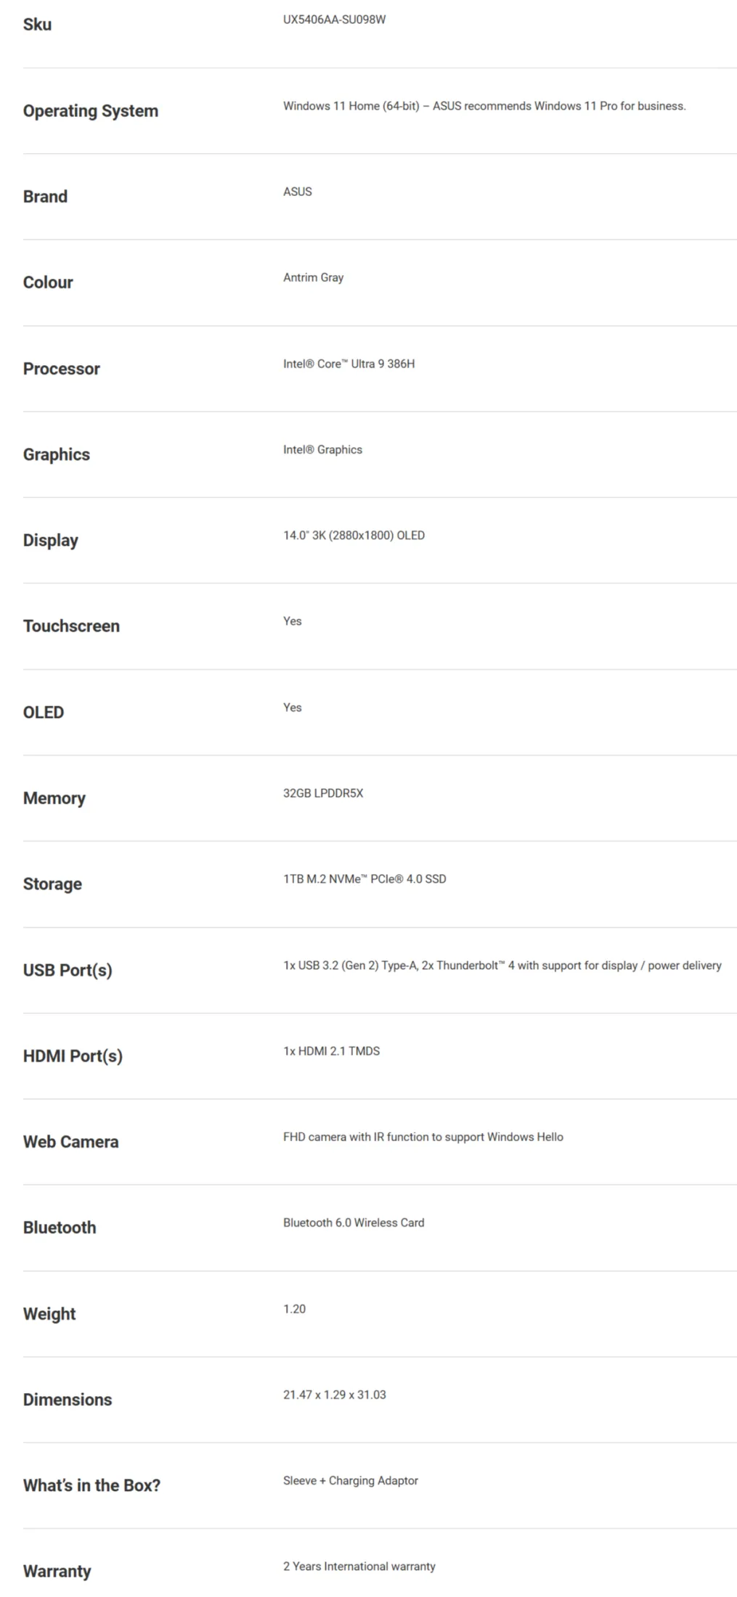Viewport: 737px width, 1597px height.
Task: Select the Intel Core Ultra 9 386H text
Action: click(x=349, y=364)
